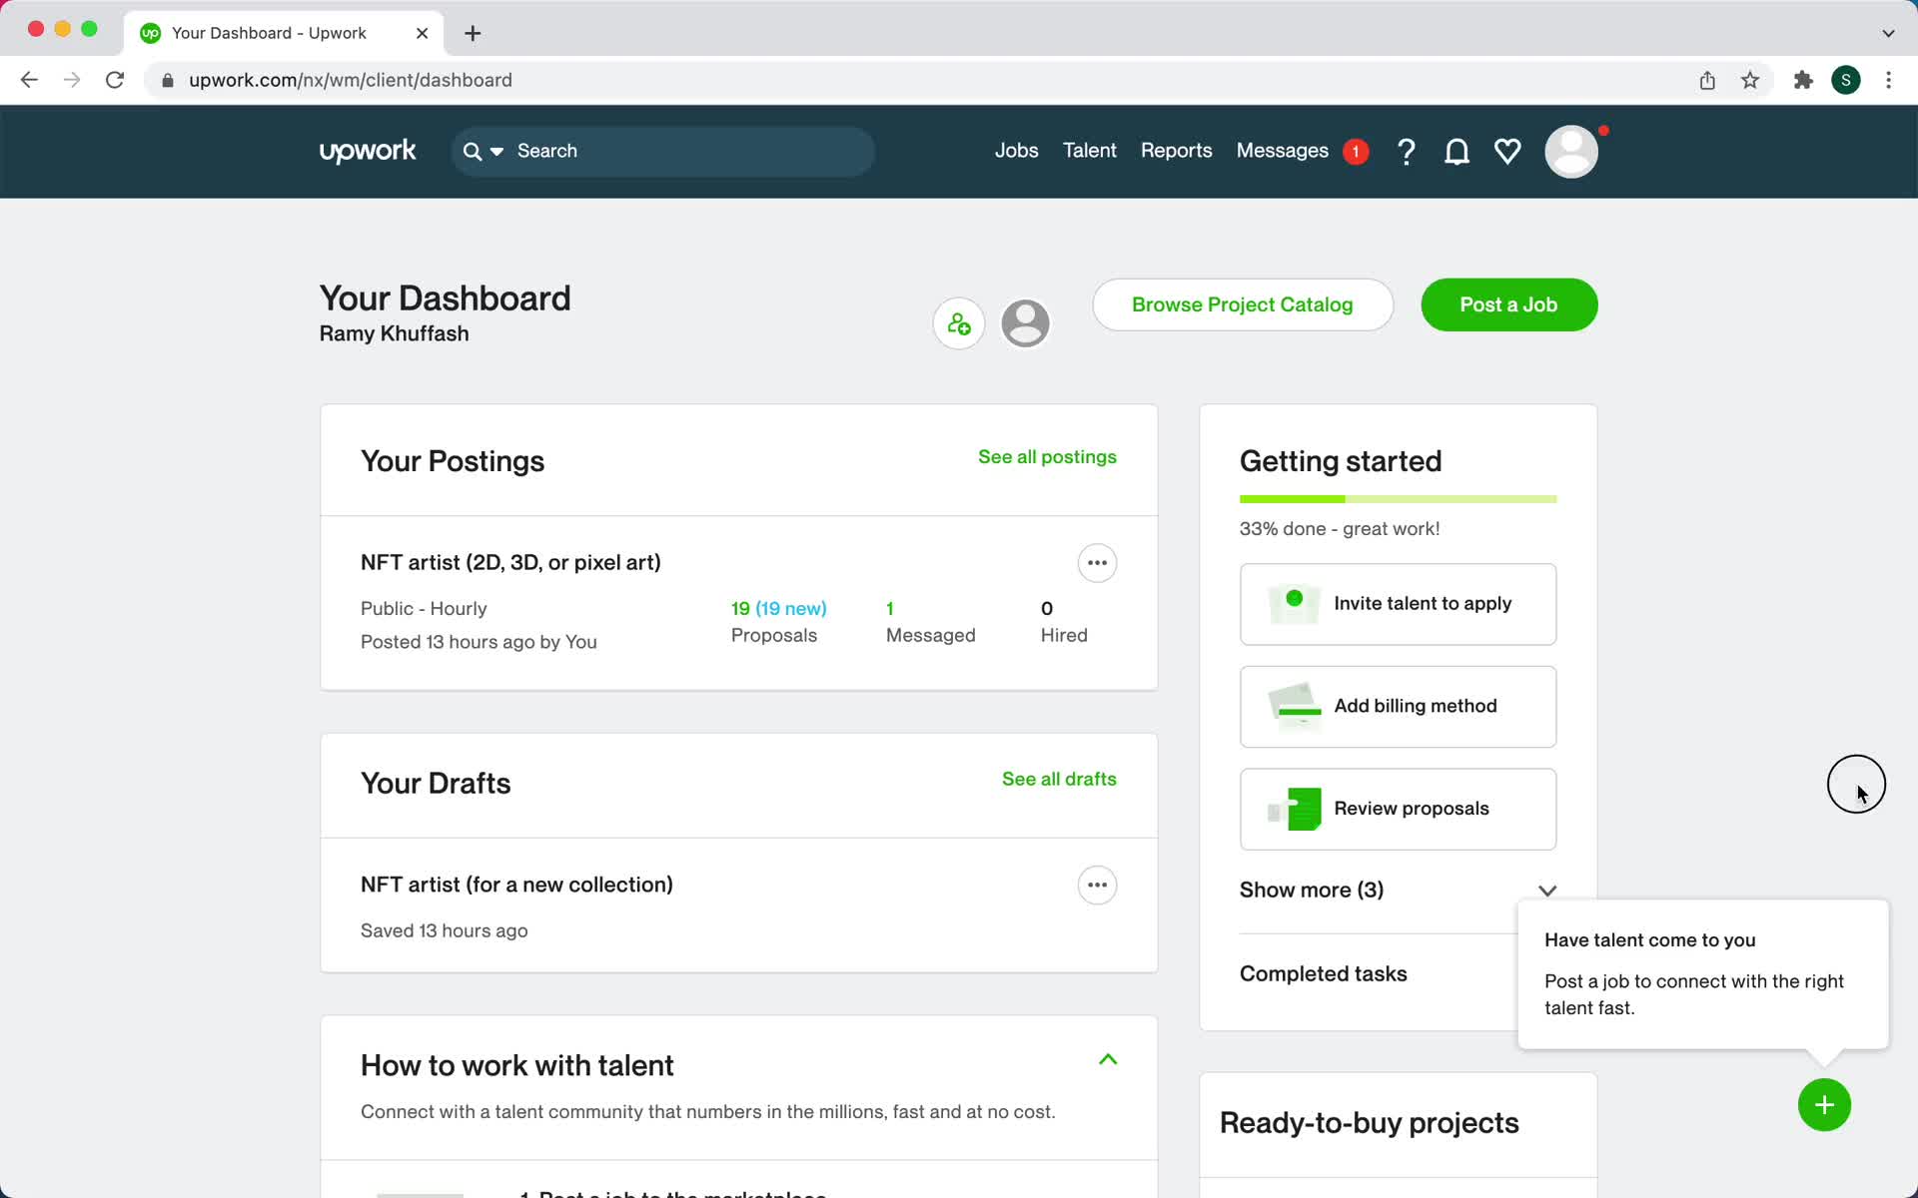Viewport: 1918px width, 1198px height.
Task: Click Invite talent to apply card
Action: click(1398, 604)
